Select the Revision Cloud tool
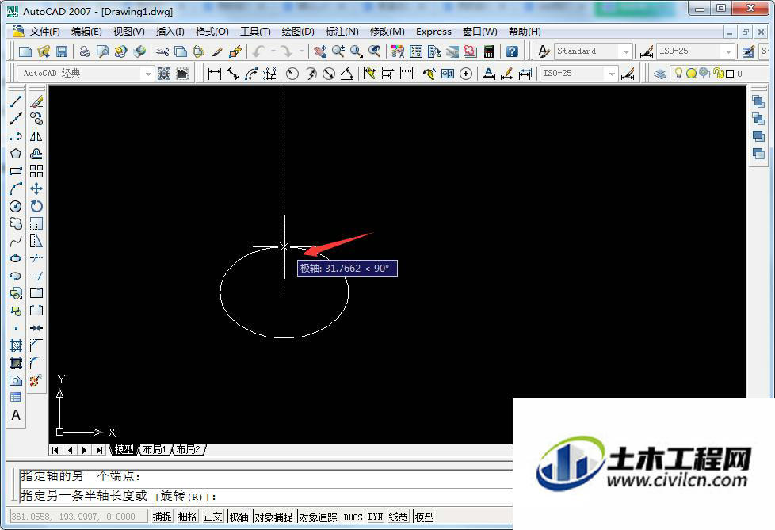Screen dimensions: 775x530 (x=16, y=223)
